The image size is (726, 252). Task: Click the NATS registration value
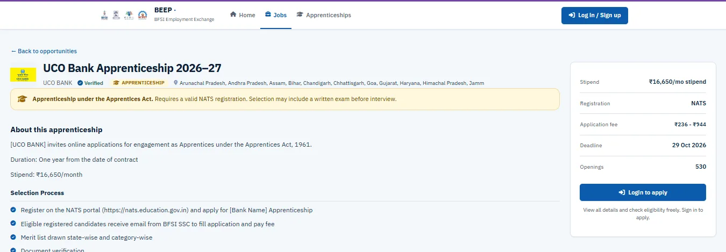click(699, 103)
